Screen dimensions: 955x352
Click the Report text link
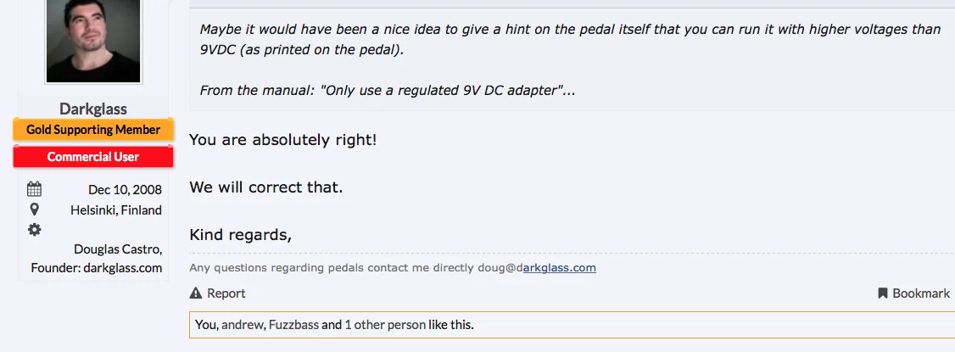point(226,293)
